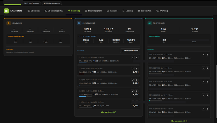Click the Fremdladung charging station icon

click(79, 23)
